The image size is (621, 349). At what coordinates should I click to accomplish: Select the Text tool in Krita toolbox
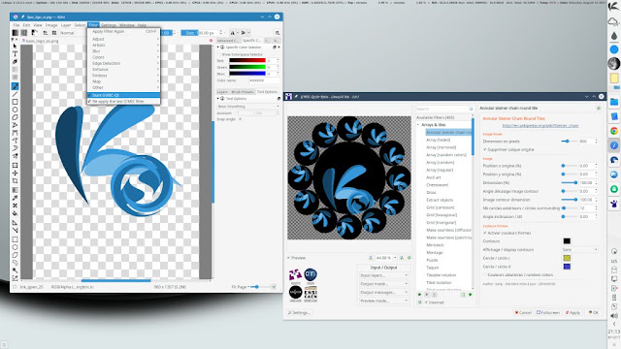click(x=15, y=54)
